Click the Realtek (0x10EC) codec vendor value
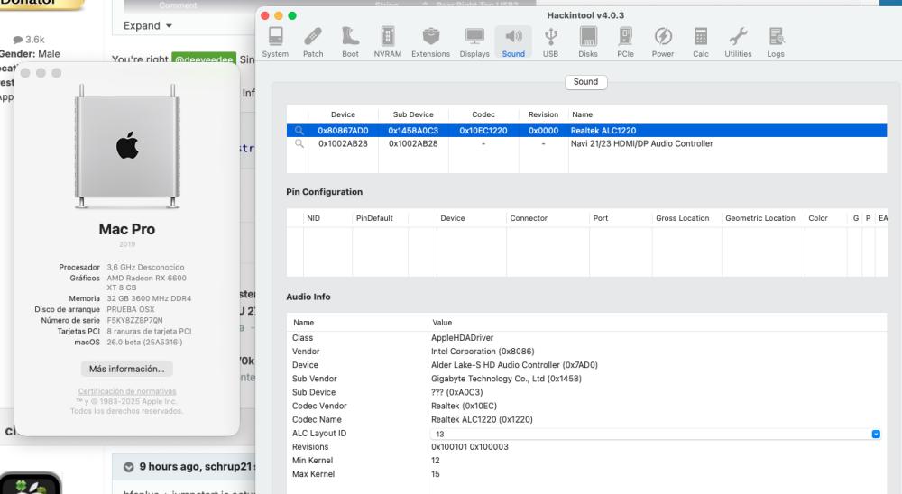Image resolution: width=902 pixels, height=494 pixels. click(464, 406)
